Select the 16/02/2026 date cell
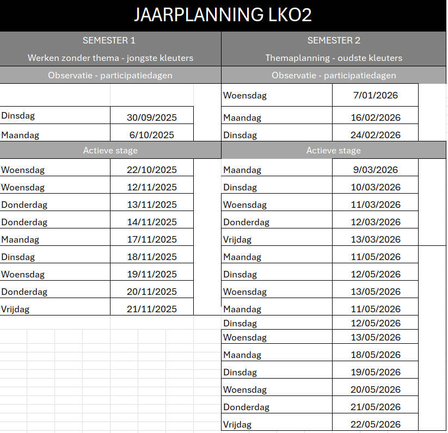This screenshot has width=448, height=433. click(x=375, y=117)
